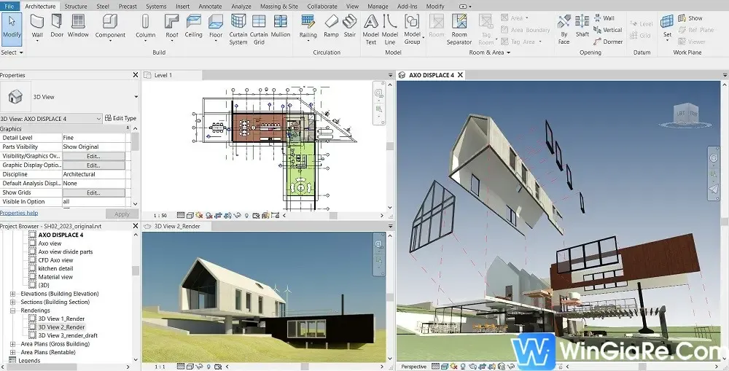This screenshot has width=729, height=371.
Task: Select the Door tool
Action: click(57, 26)
